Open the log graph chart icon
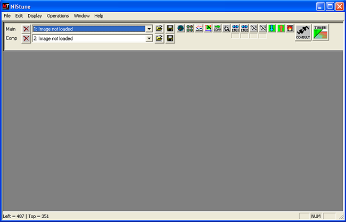The width and height of the screenshot is (346, 222). click(x=199, y=28)
